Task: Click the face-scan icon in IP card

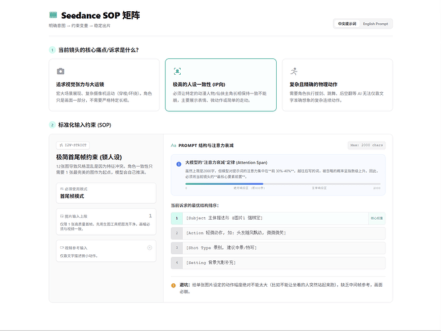Action: point(177,71)
